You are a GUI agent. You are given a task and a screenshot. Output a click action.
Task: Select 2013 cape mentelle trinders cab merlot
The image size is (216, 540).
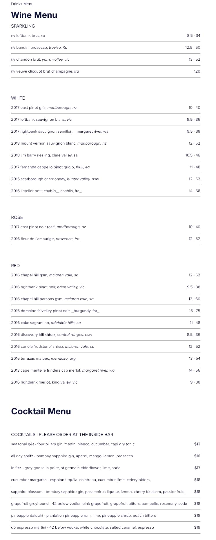click(63, 370)
